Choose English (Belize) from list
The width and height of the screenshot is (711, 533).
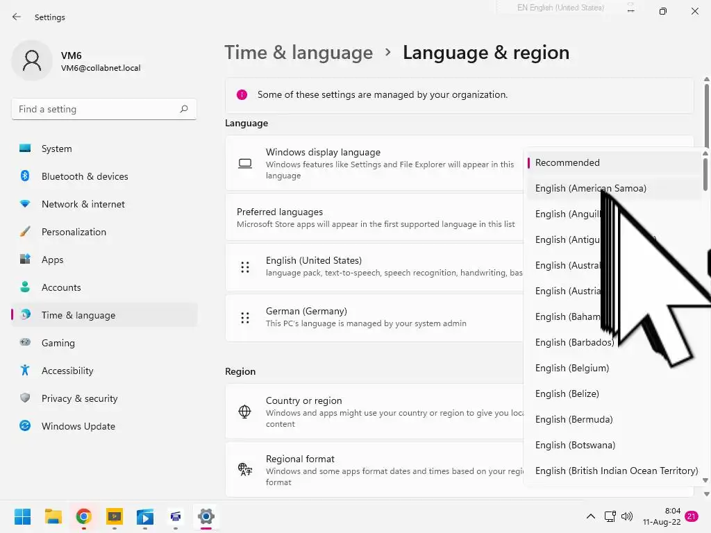[x=614, y=394]
